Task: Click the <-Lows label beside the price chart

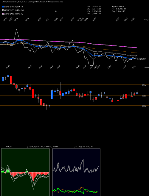Action: click(x=146, y=67)
